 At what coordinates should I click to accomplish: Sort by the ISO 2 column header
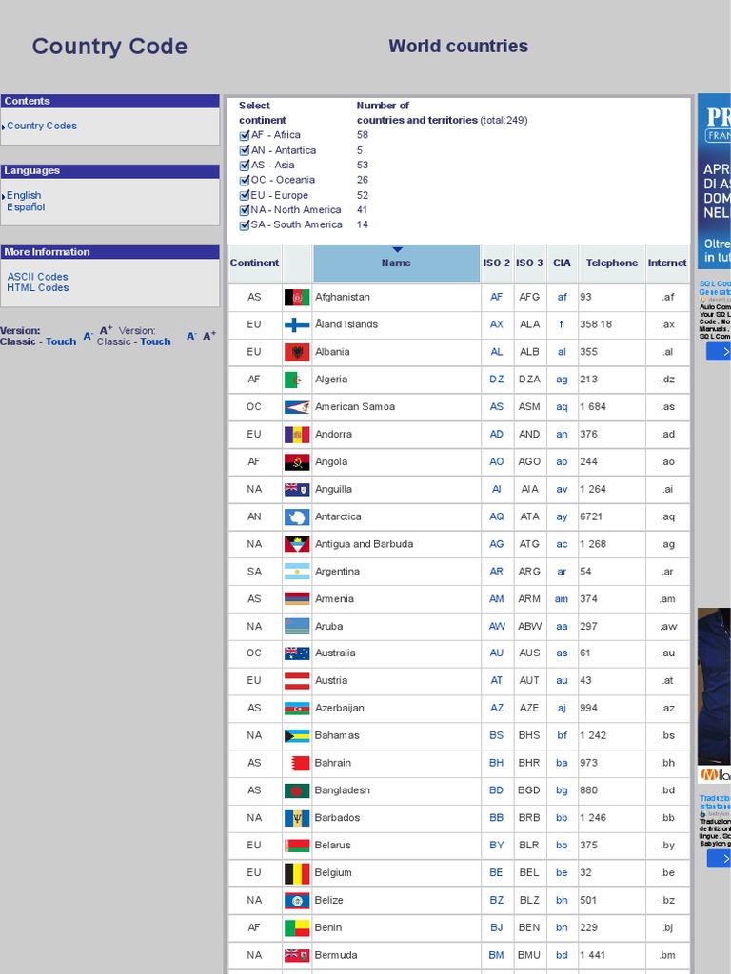(497, 263)
